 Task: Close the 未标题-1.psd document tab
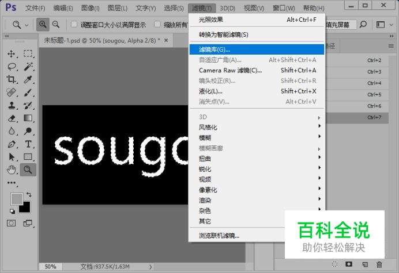click(166, 40)
